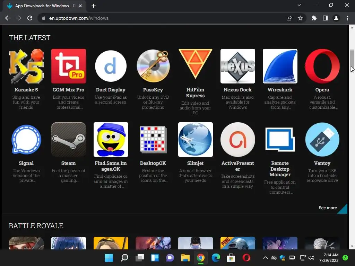Image resolution: width=355 pixels, height=266 pixels.
Task: Open the Duet Display app icon
Action: click(x=111, y=66)
